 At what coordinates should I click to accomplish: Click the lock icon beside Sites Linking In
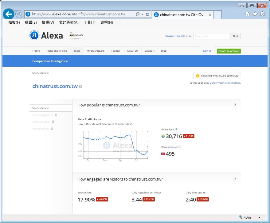tap(53, 122)
